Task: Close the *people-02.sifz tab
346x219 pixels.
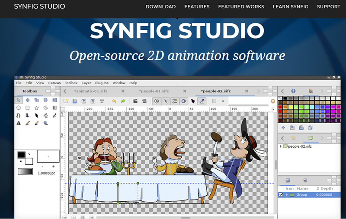Action: pyautogui.click(x=247, y=91)
